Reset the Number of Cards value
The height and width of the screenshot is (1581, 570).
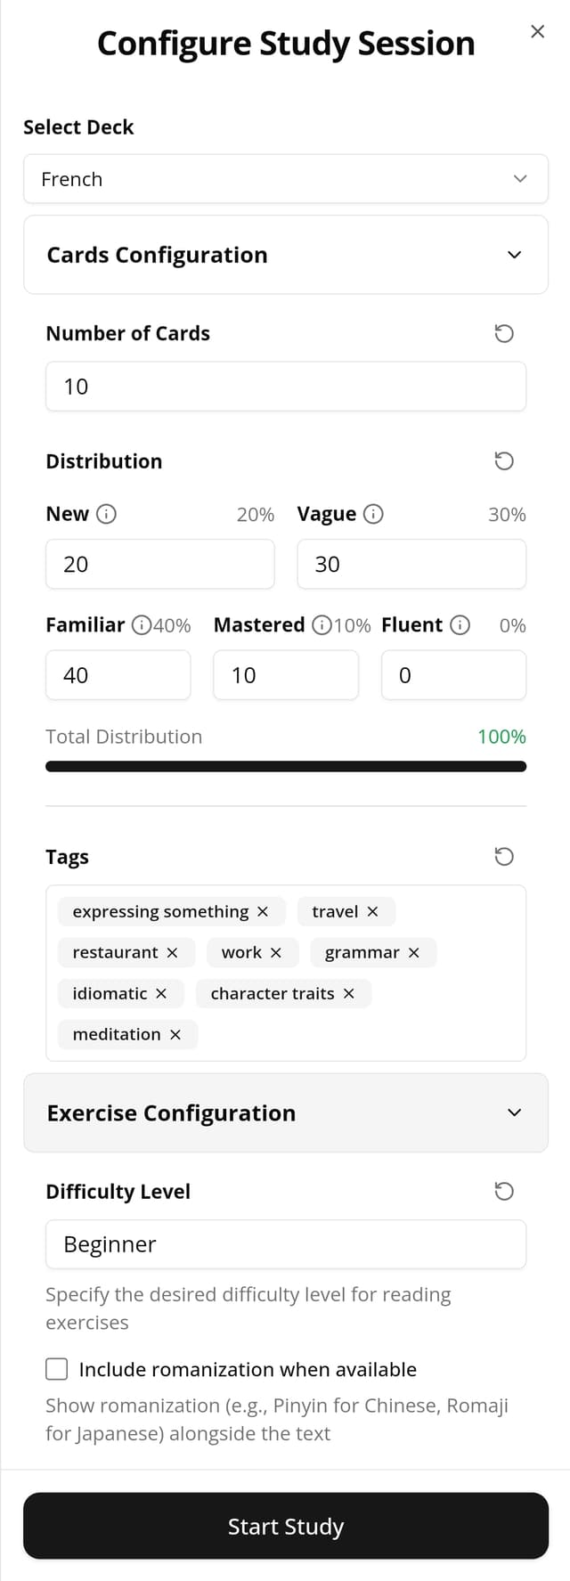coord(504,333)
